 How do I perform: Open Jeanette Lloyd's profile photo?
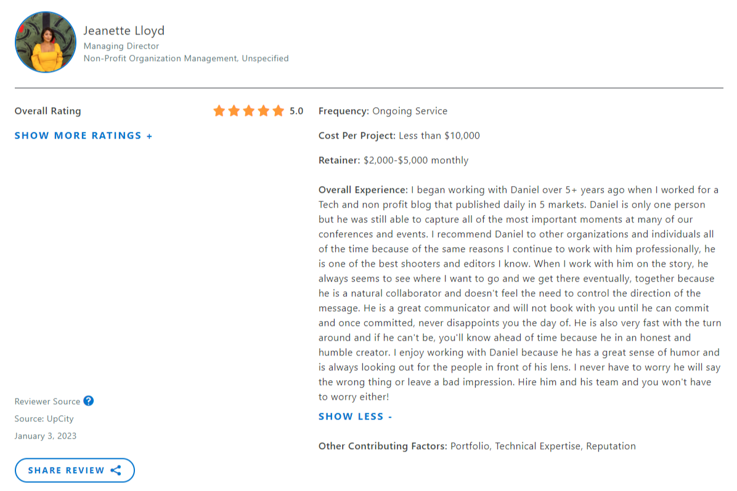[46, 42]
